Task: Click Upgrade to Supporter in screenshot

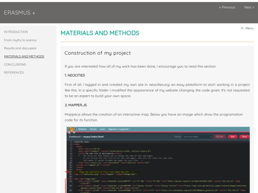Action: coord(119,129)
